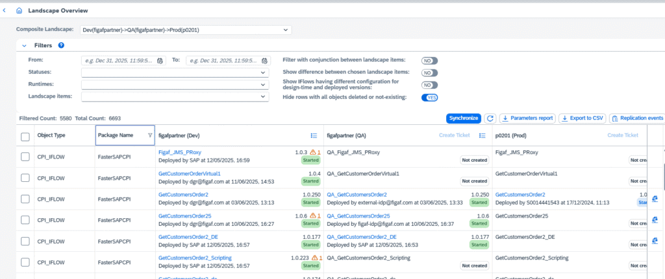Open the To date-time picker icon
The width and height of the screenshot is (665, 279).
coord(264,60)
